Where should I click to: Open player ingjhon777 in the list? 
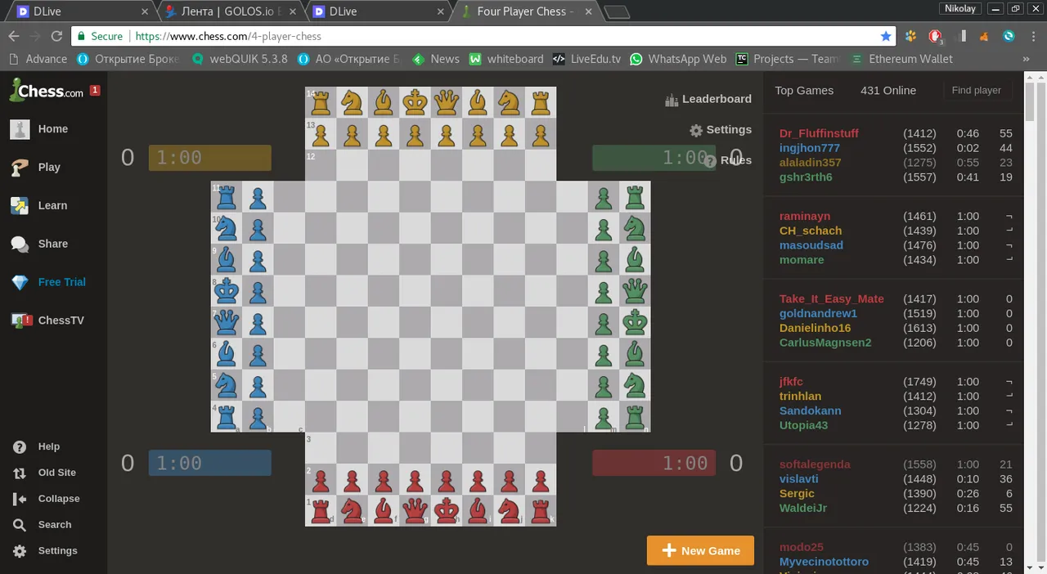(x=809, y=148)
